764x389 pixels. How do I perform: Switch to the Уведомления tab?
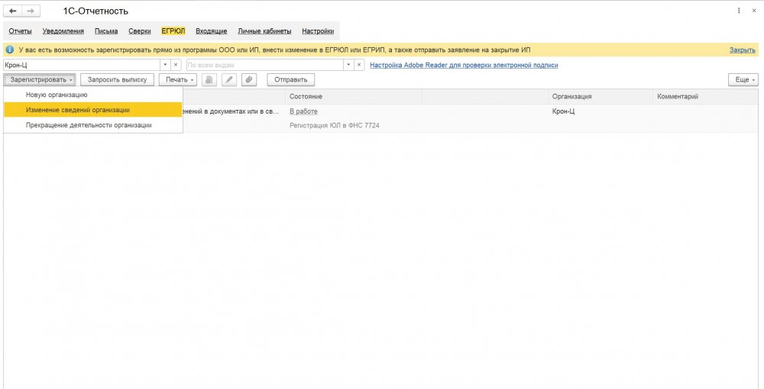tap(63, 31)
